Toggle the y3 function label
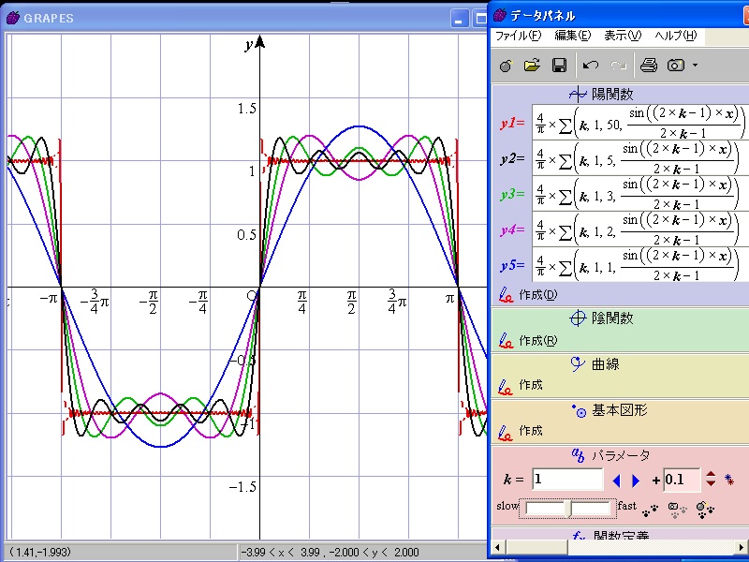749x562 pixels. coord(512,194)
